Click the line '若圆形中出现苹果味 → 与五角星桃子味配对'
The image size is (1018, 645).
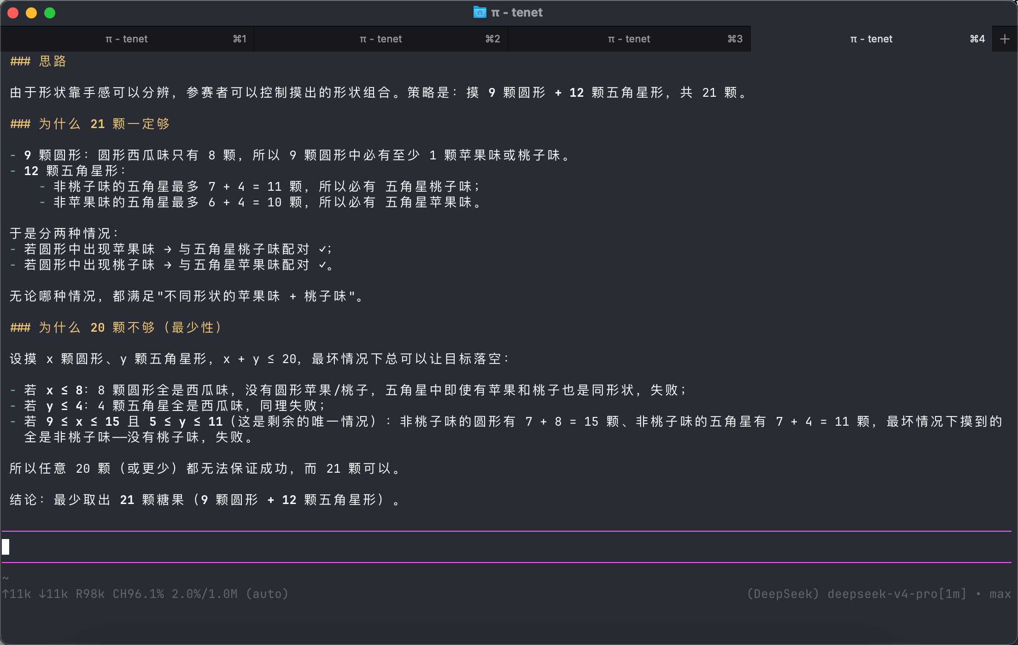coord(171,249)
